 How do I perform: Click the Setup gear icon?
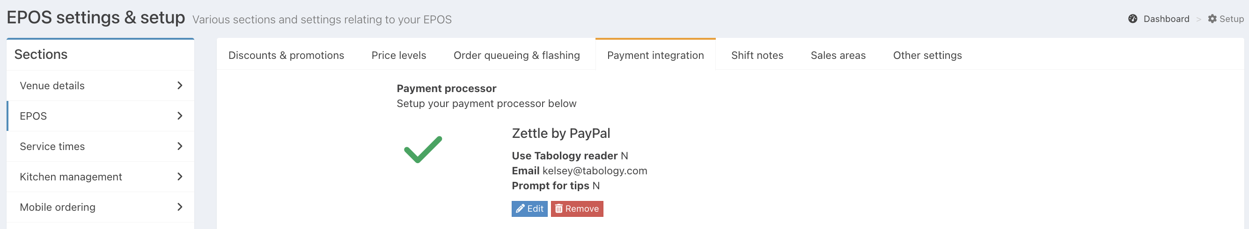pyautogui.click(x=1212, y=19)
